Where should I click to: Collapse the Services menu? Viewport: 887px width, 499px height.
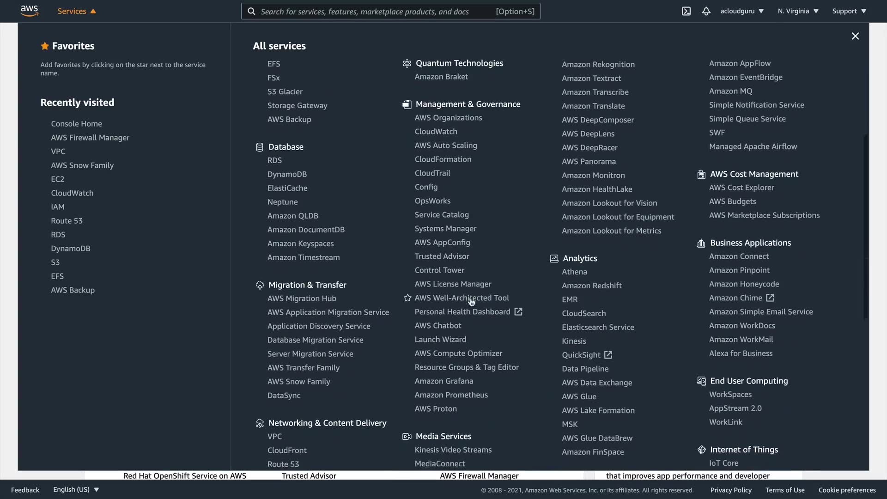(77, 11)
